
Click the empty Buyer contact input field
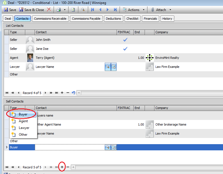[70, 147]
